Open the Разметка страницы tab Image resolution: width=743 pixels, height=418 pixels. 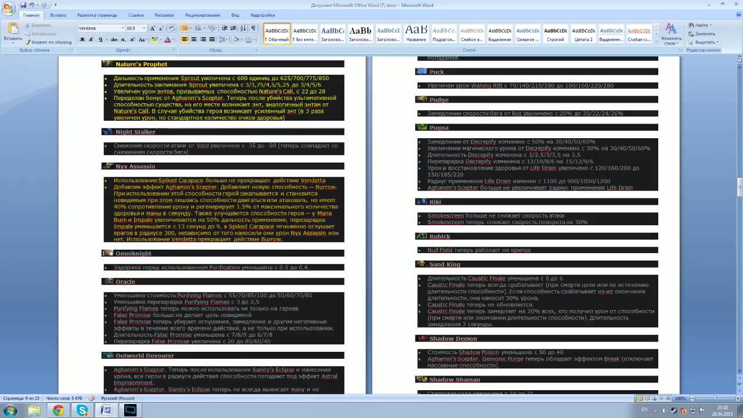97,15
